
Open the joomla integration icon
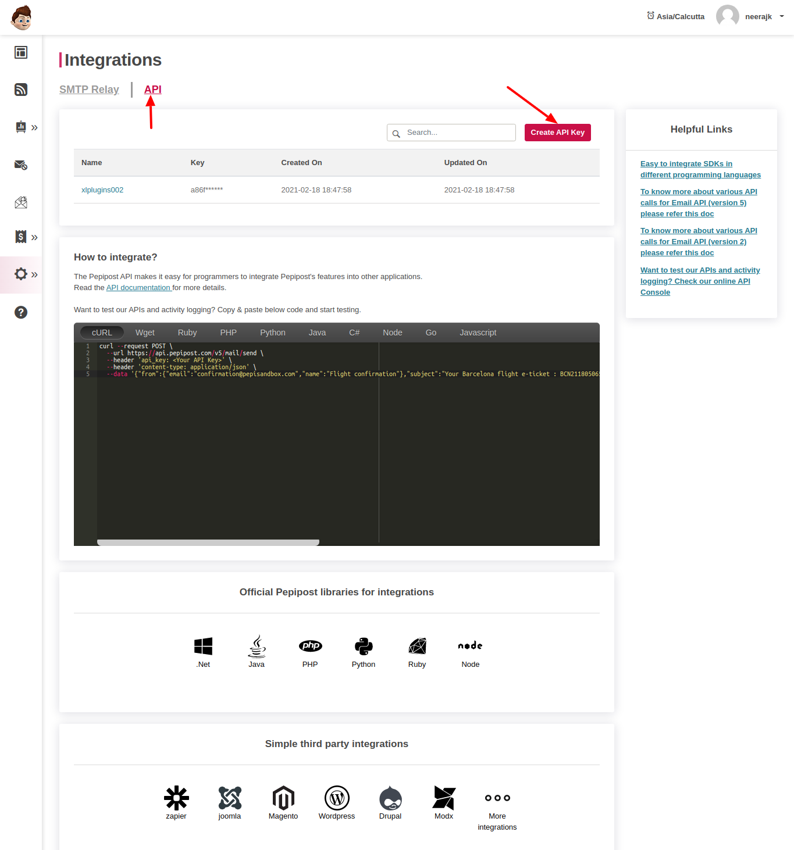[230, 798]
